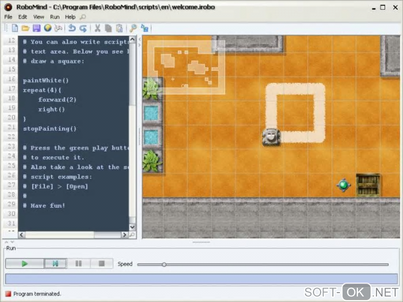Click the "Program terminated." status text
This screenshot has height=302, width=403.
pos(37,294)
